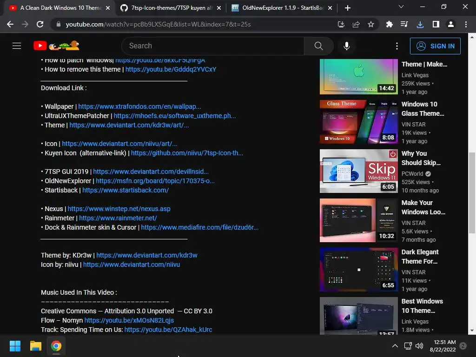Click the SIGN IN button
The height and width of the screenshot is (357, 476).
pos(435,46)
